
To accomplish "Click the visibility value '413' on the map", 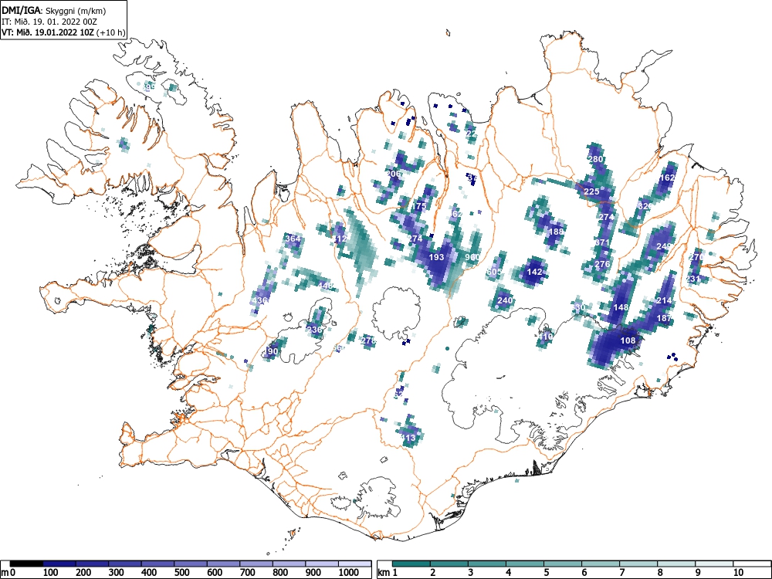I will (x=408, y=438).
